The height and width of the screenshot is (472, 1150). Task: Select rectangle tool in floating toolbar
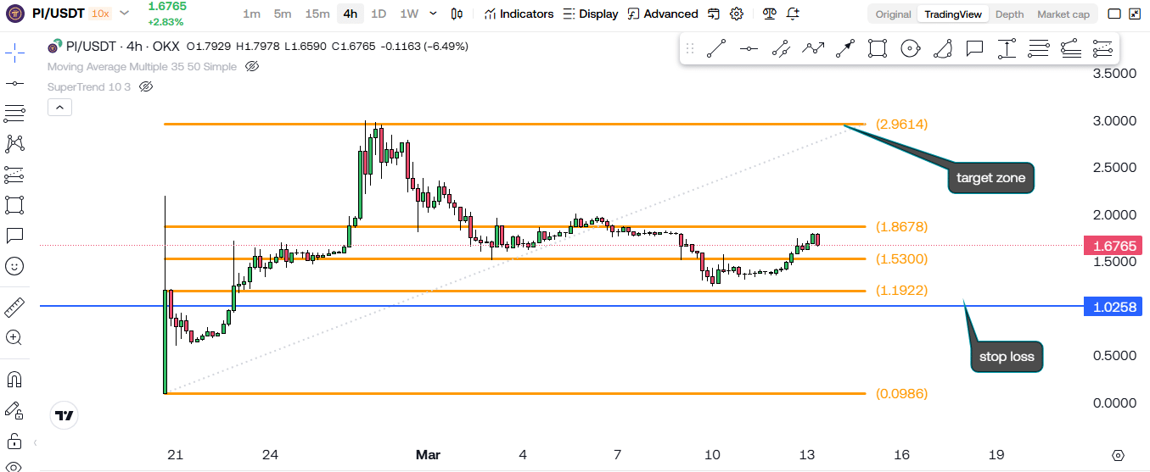(878, 49)
